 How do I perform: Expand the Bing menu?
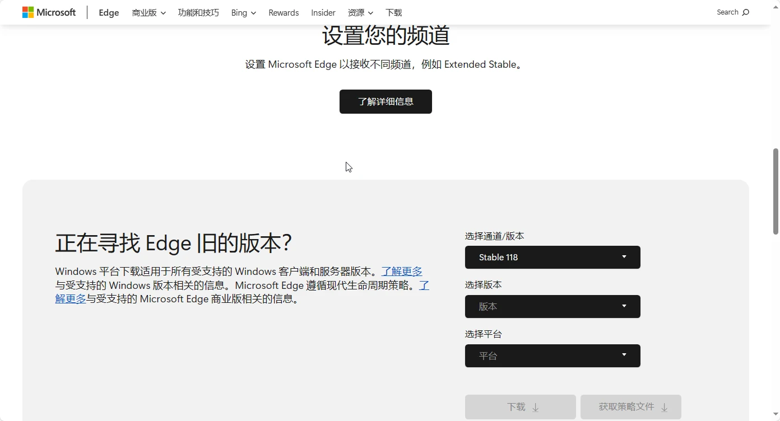tap(243, 13)
